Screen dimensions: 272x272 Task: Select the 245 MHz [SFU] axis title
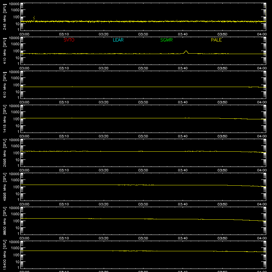coord(4,17)
